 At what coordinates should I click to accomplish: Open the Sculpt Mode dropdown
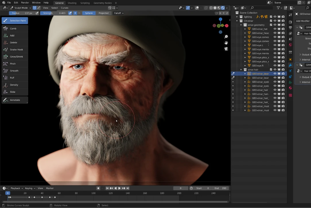point(21,8)
